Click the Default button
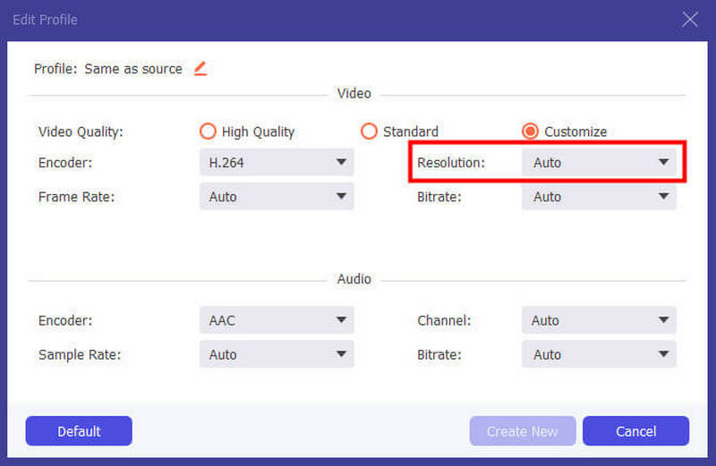This screenshot has height=466, width=716. point(79,431)
